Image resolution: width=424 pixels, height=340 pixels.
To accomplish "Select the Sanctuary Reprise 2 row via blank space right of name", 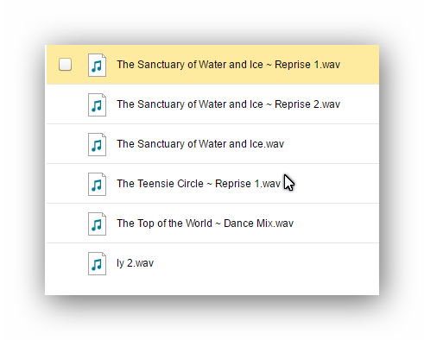I will tap(359, 104).
